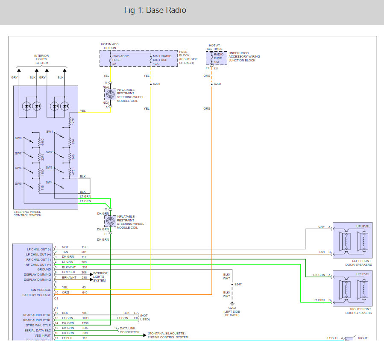Click the MALL/RADIO DIC 10A fuse symbol
384x346 pixels.
click(151, 59)
